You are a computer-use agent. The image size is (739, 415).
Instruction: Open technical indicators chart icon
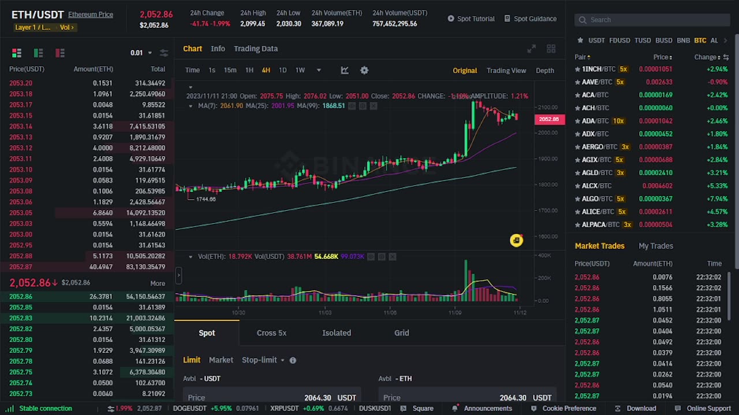345,70
